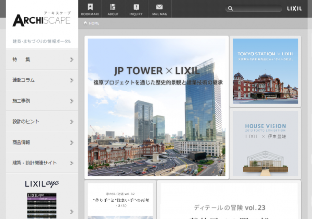Expand the 設計のヒント chevron arrow
The width and height of the screenshot is (312, 219).
click(72, 122)
